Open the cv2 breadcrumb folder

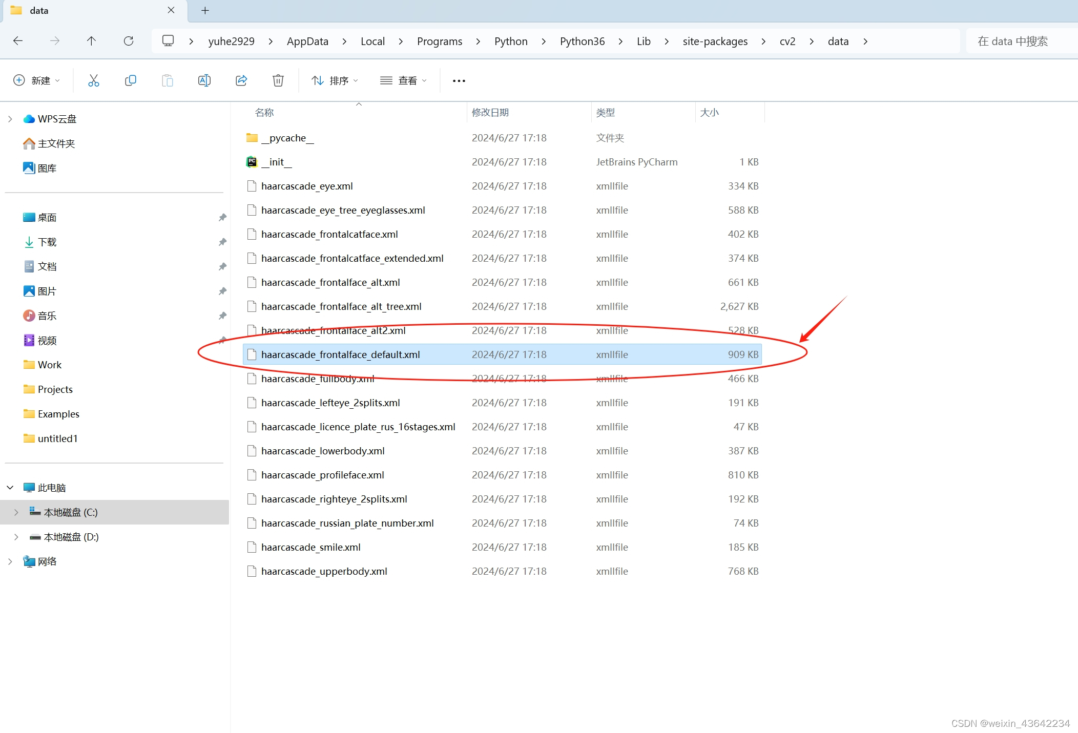(787, 41)
